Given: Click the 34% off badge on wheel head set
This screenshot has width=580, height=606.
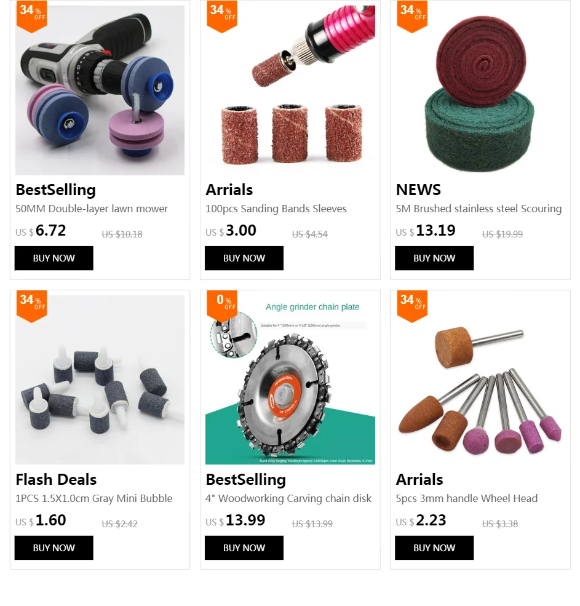Looking at the screenshot, I should [412, 306].
